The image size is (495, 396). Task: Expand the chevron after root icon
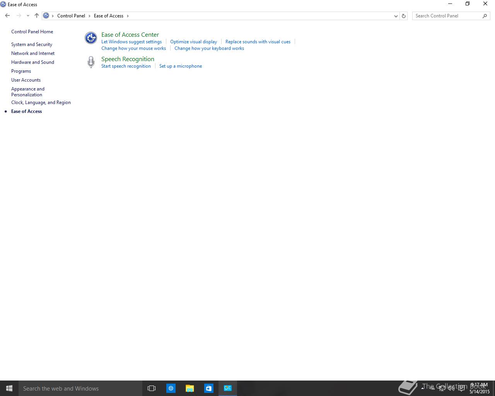(53, 16)
